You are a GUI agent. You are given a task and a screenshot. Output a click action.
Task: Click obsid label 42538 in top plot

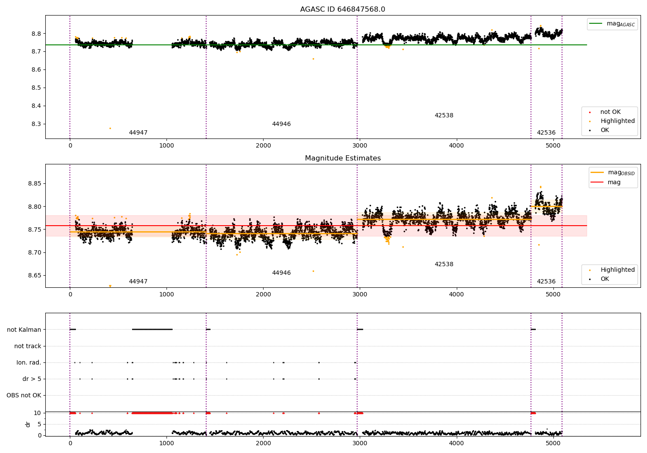[444, 116]
